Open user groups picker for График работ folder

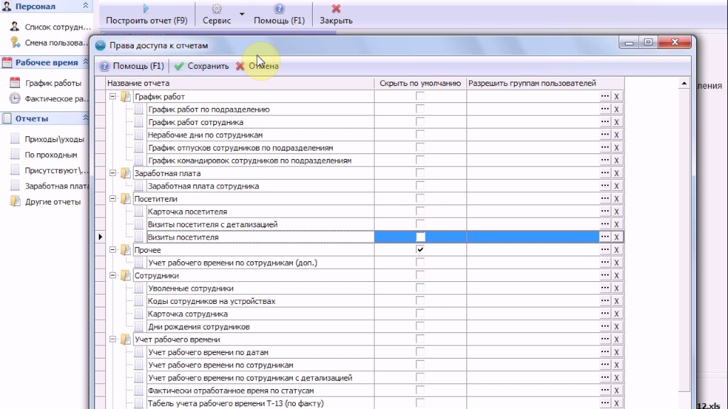click(605, 97)
